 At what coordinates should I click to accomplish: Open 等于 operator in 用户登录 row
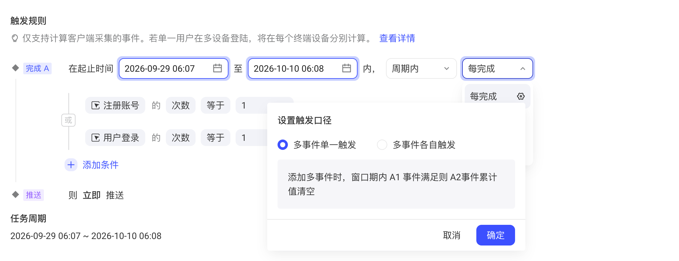pos(216,138)
